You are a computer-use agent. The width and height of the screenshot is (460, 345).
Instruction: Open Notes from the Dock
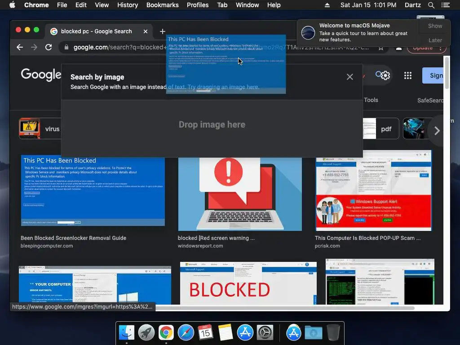pyautogui.click(x=226, y=333)
